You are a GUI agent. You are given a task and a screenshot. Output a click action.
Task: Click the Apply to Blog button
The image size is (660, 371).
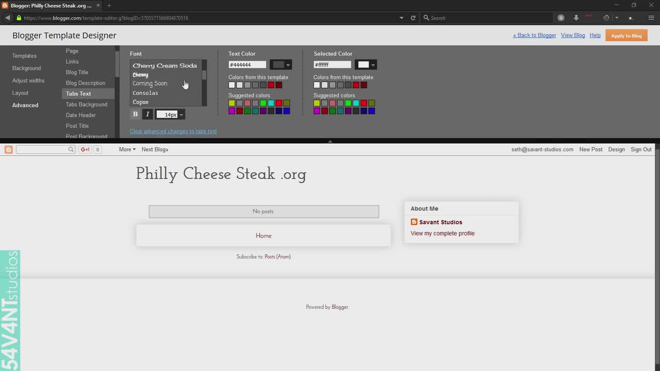(626, 36)
